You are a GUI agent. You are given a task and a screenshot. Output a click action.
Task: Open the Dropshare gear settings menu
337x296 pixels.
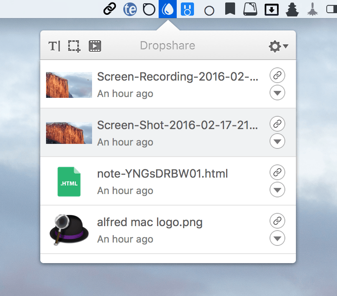(278, 46)
